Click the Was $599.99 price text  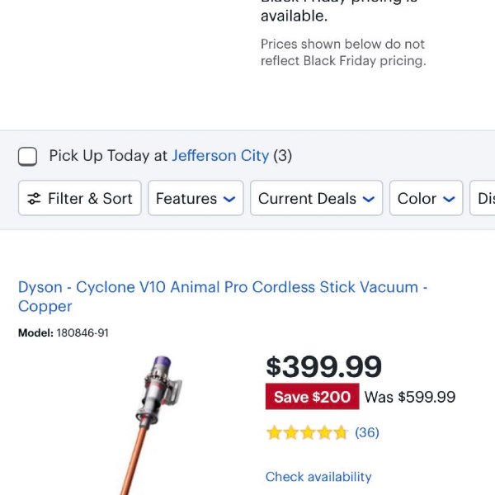(410, 397)
